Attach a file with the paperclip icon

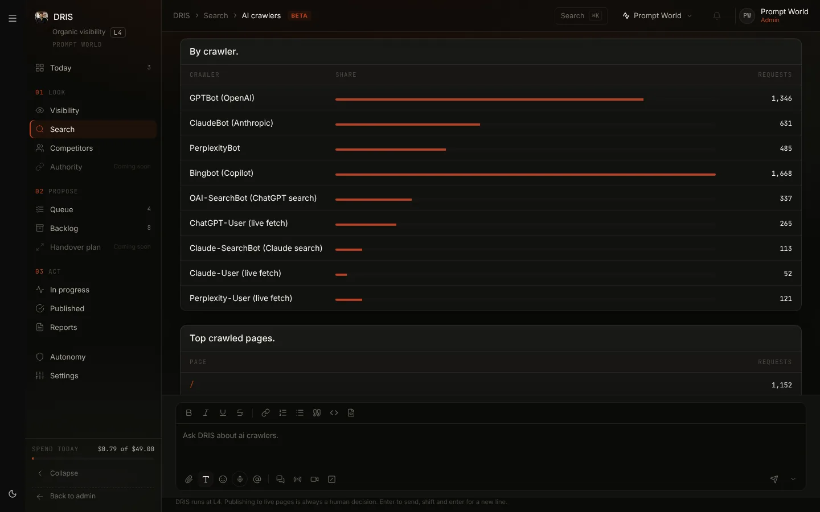tap(189, 480)
